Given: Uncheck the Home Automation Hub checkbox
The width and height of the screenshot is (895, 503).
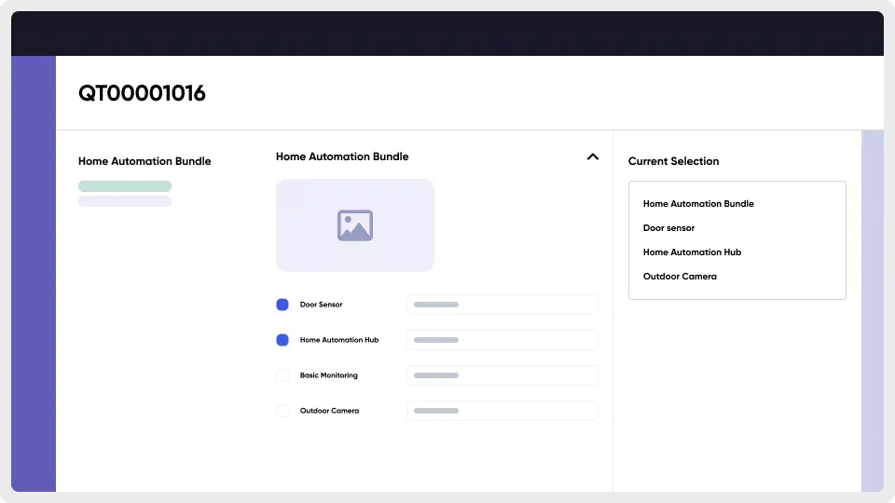Looking at the screenshot, I should (x=282, y=340).
